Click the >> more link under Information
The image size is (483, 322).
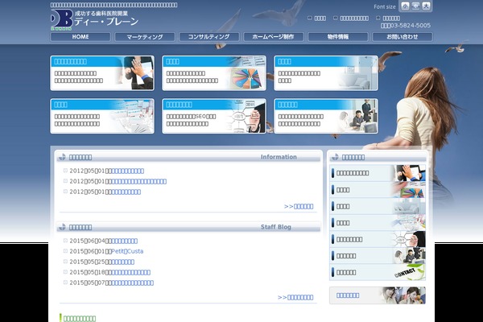pyautogui.click(x=299, y=206)
